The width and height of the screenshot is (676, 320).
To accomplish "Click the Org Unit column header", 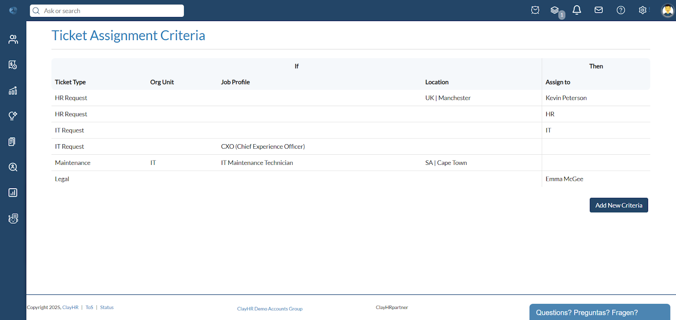I will (x=162, y=82).
